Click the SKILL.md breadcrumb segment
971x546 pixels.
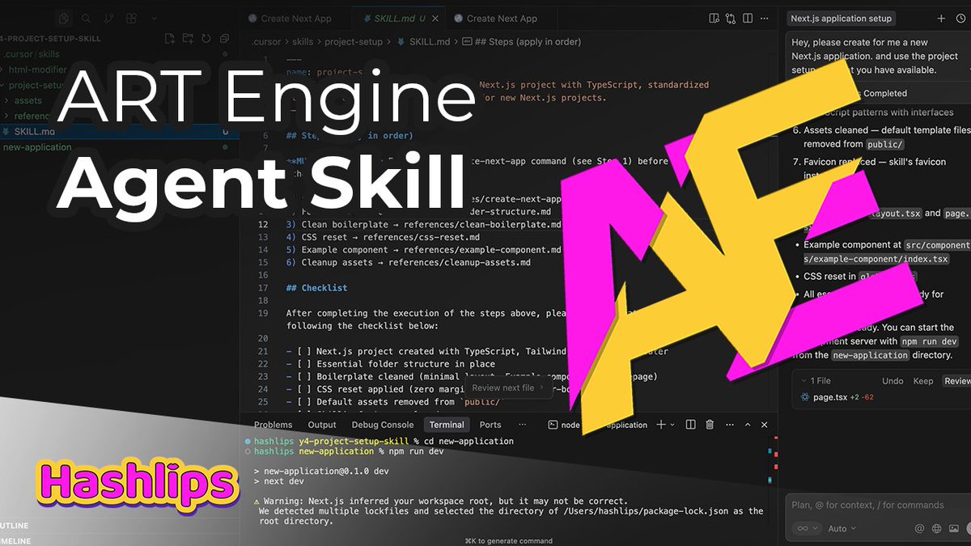(425, 41)
